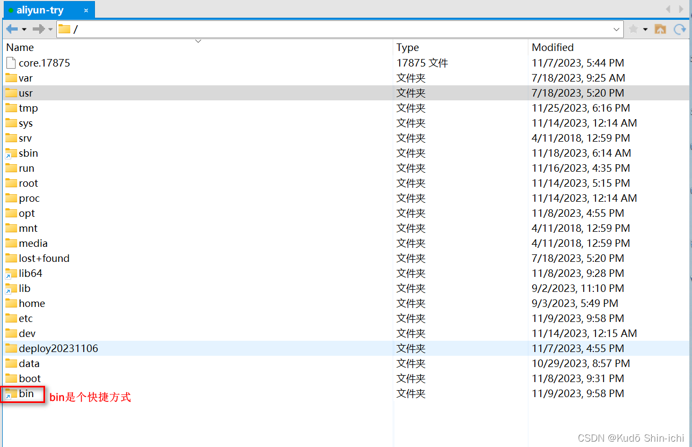
Task: Select the srv folder icon
Action: tap(11, 138)
